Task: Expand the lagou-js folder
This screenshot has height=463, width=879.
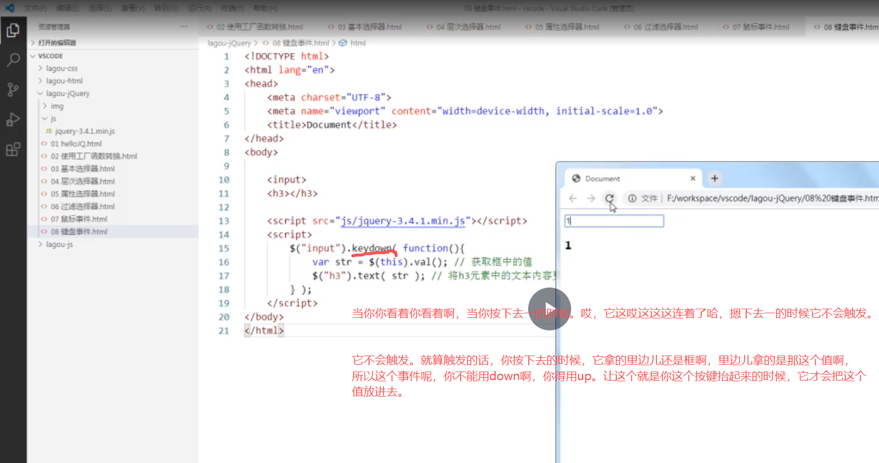Action: 58,244
